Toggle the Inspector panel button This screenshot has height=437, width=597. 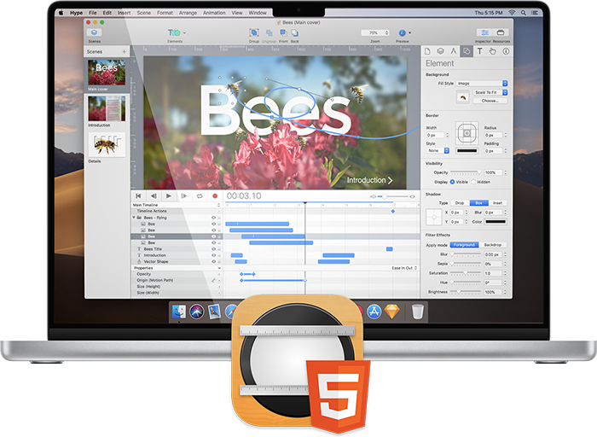click(484, 32)
